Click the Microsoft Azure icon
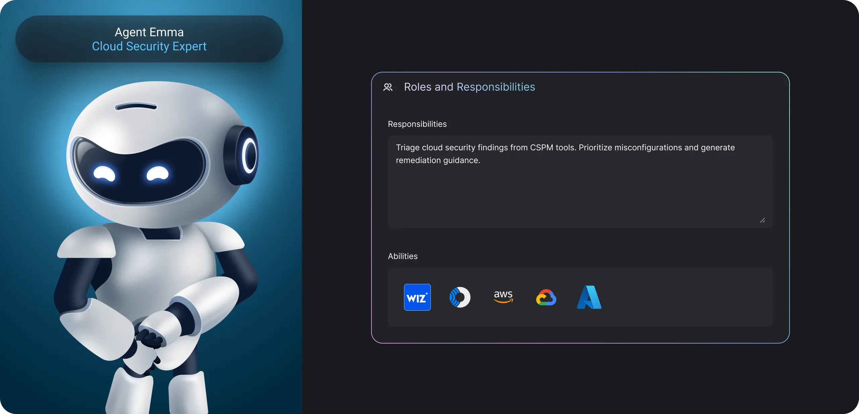 coord(589,297)
